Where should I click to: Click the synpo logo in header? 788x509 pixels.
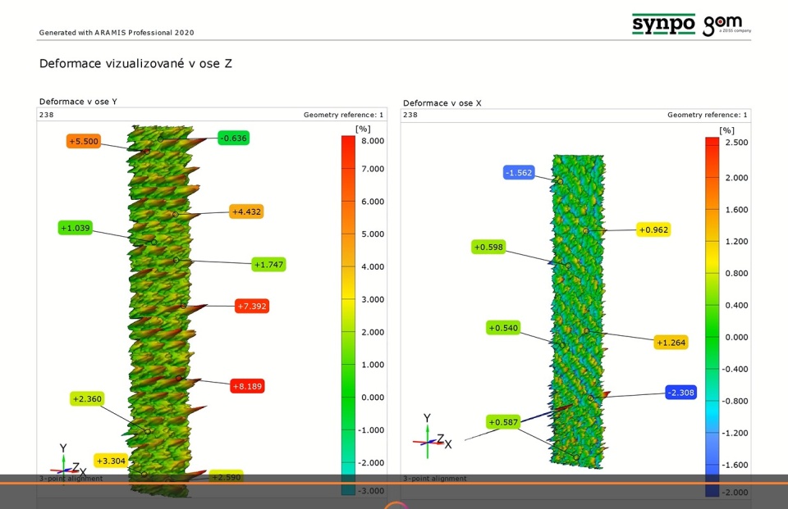[x=662, y=25]
